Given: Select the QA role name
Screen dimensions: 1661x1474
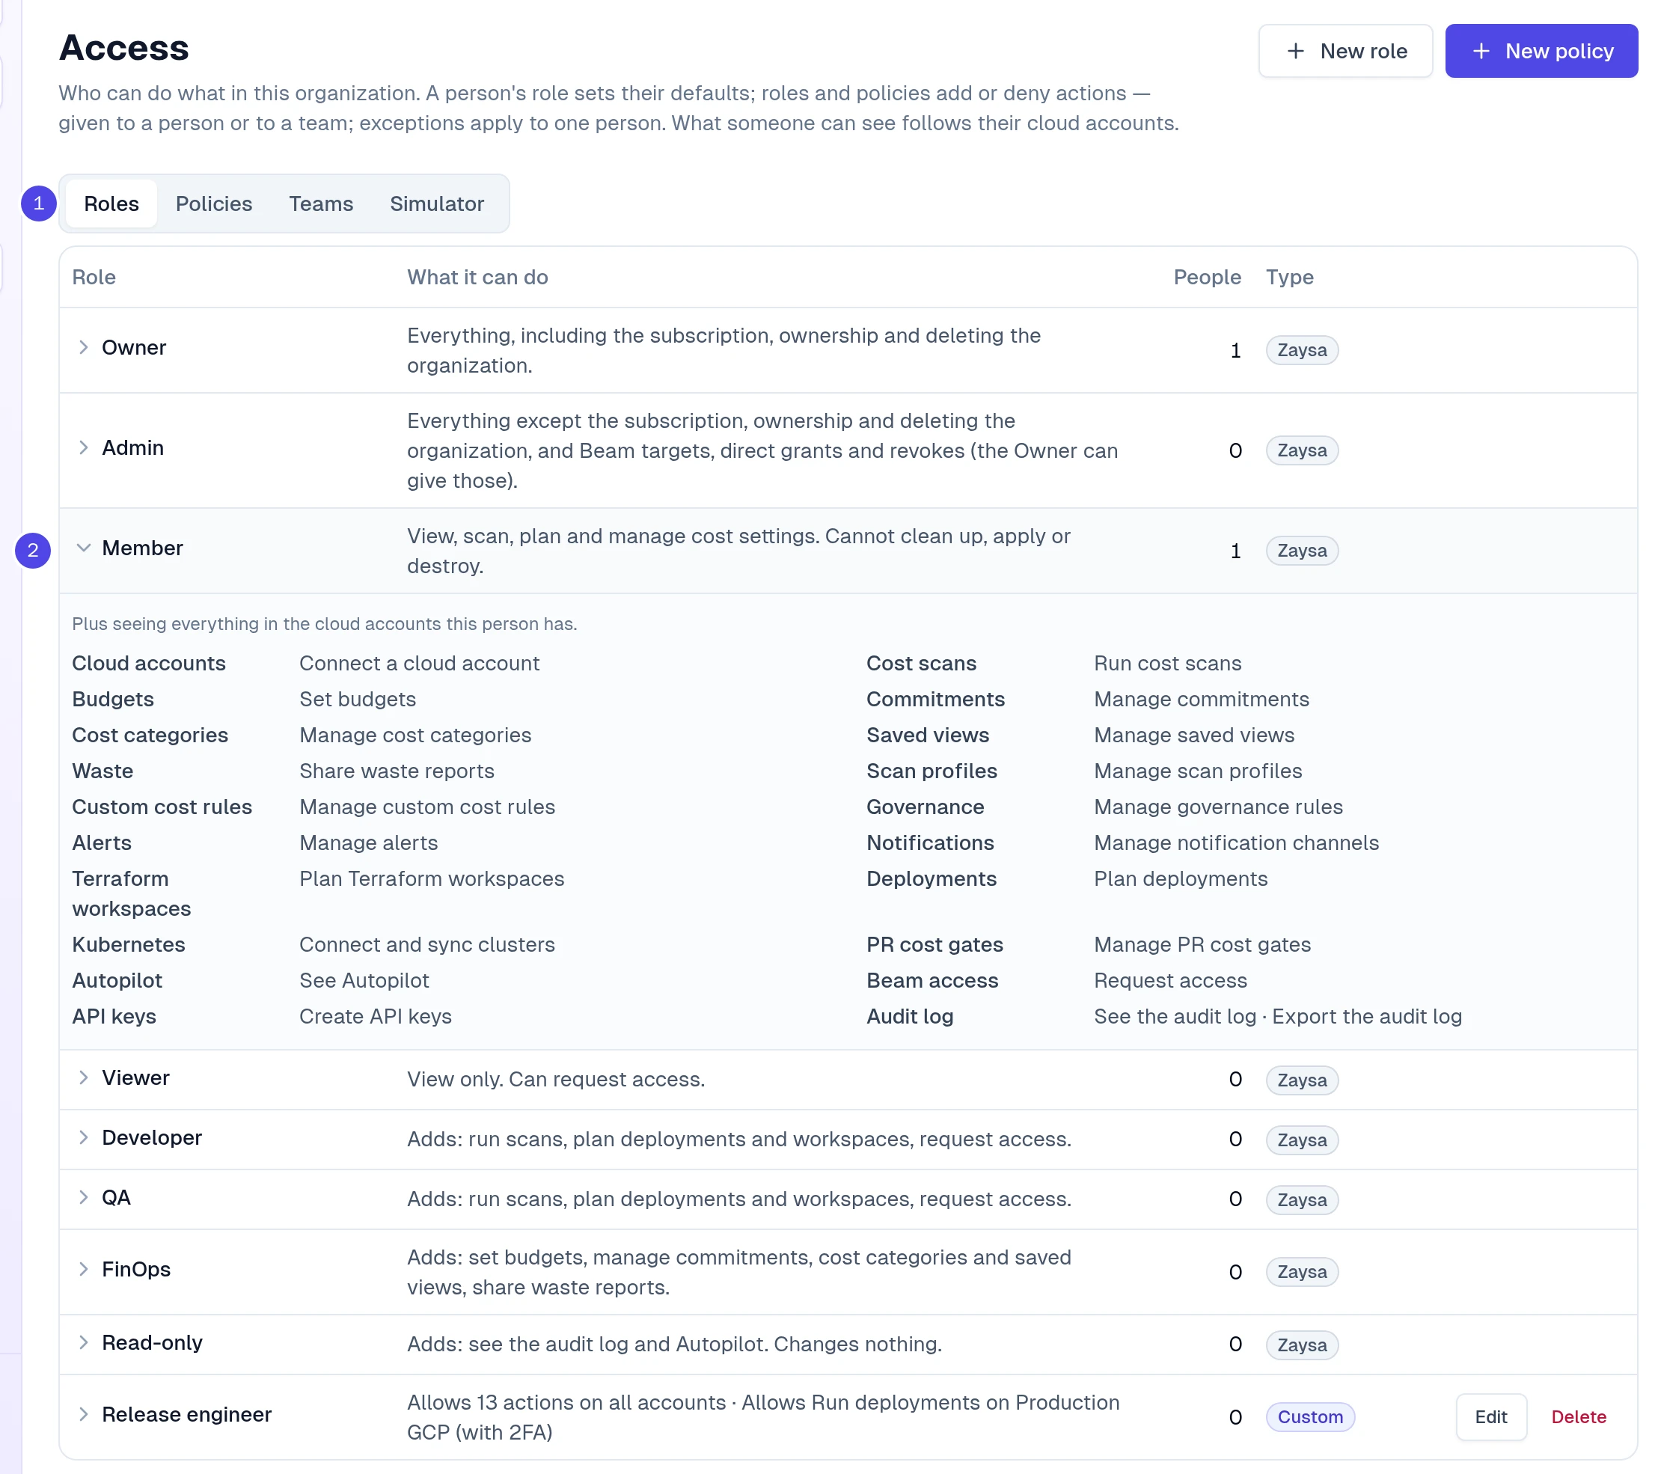Looking at the screenshot, I should (116, 1198).
